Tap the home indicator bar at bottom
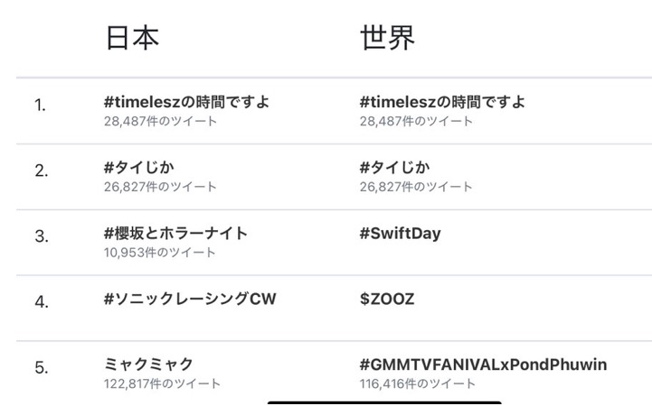 coord(384,402)
